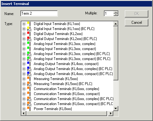Click the type list scroll up arrow
153x121 pixels.
(x=115, y=24)
